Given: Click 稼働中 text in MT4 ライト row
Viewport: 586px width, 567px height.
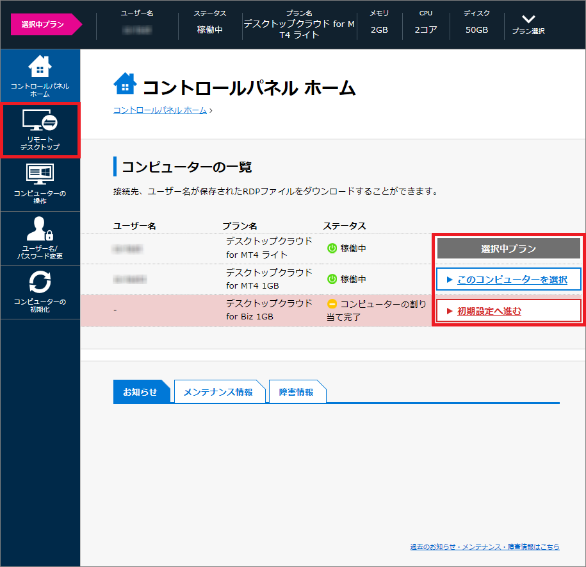Looking at the screenshot, I should click(x=353, y=248).
